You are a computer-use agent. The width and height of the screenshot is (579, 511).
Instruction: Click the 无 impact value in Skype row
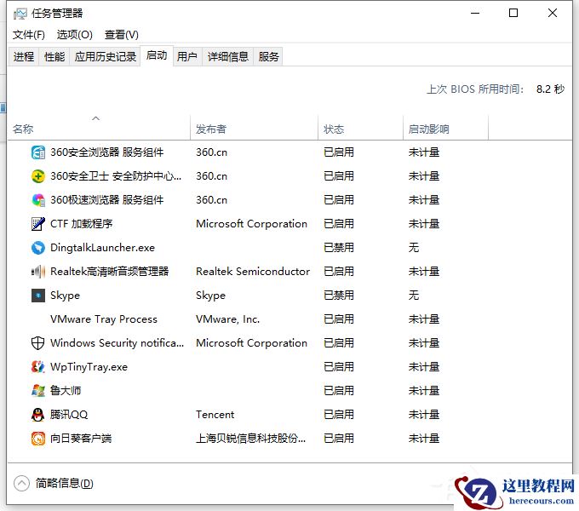coord(414,296)
